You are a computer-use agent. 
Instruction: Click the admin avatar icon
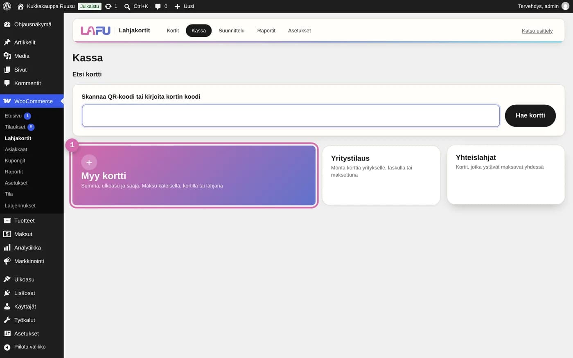[x=565, y=6]
